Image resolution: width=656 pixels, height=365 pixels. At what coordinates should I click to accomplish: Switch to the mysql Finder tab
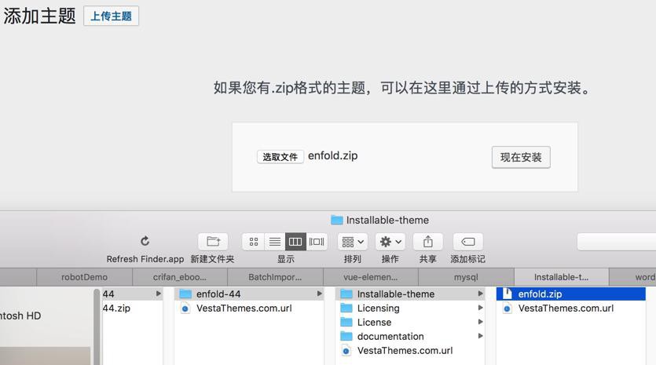tap(466, 277)
